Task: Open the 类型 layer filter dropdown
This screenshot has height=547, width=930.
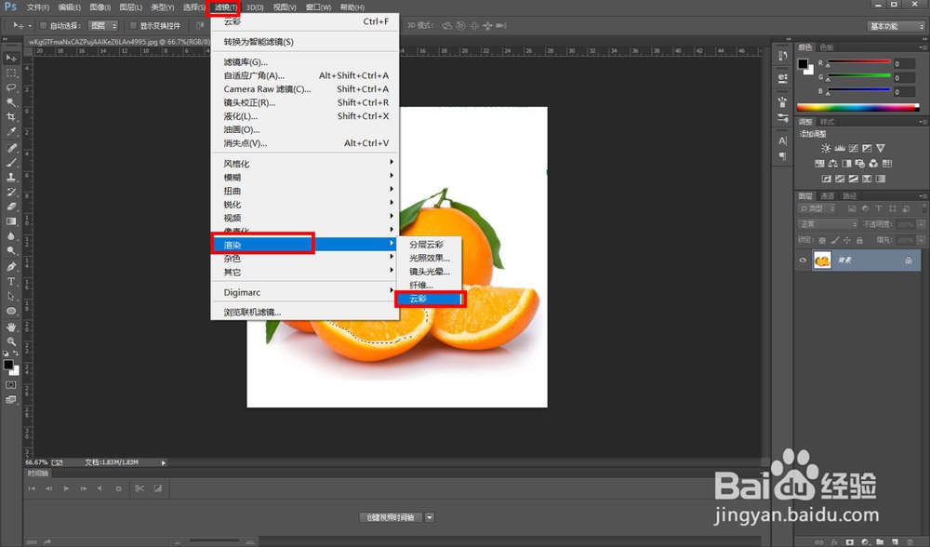Action: point(817,208)
